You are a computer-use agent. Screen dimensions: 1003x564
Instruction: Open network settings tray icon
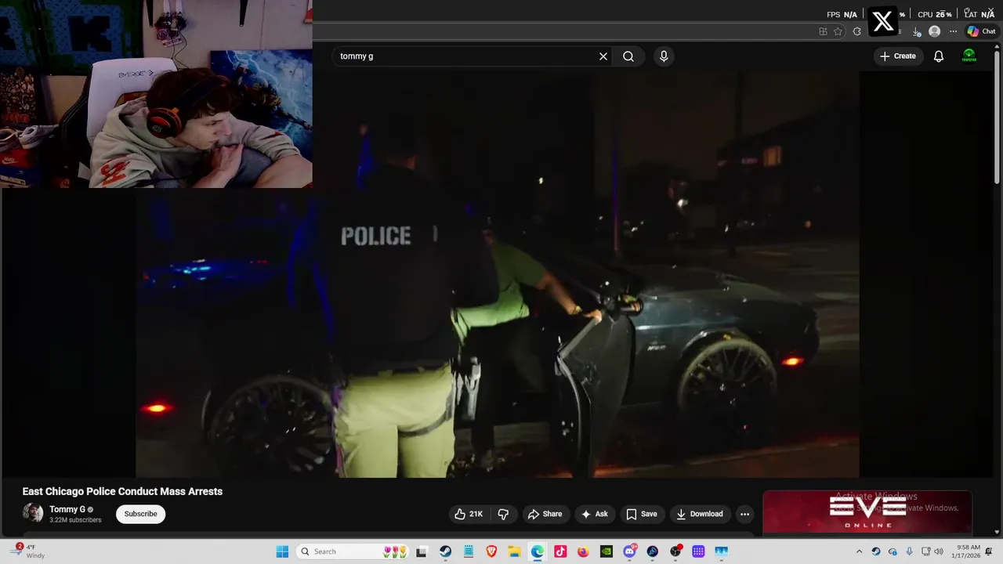pyautogui.click(x=926, y=551)
